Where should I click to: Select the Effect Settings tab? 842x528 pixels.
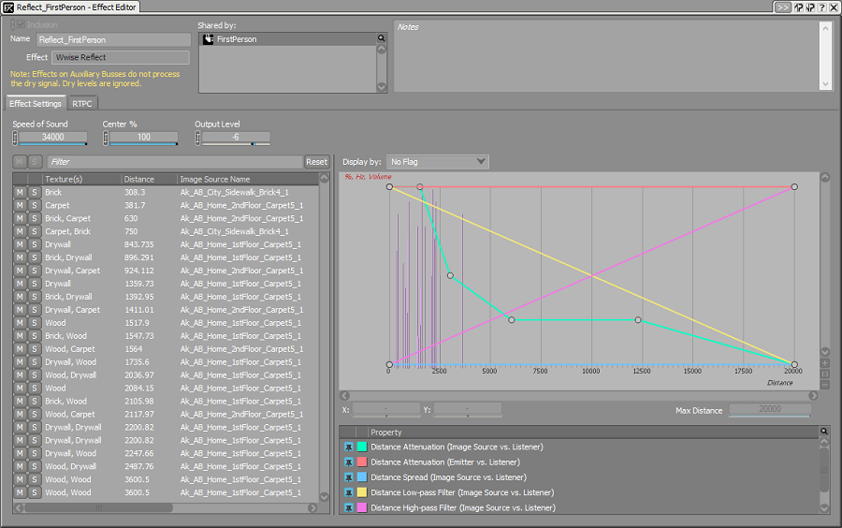[x=36, y=104]
